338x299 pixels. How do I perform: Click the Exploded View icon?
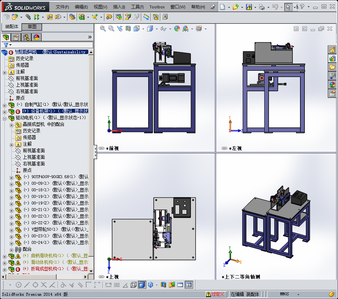128,17
